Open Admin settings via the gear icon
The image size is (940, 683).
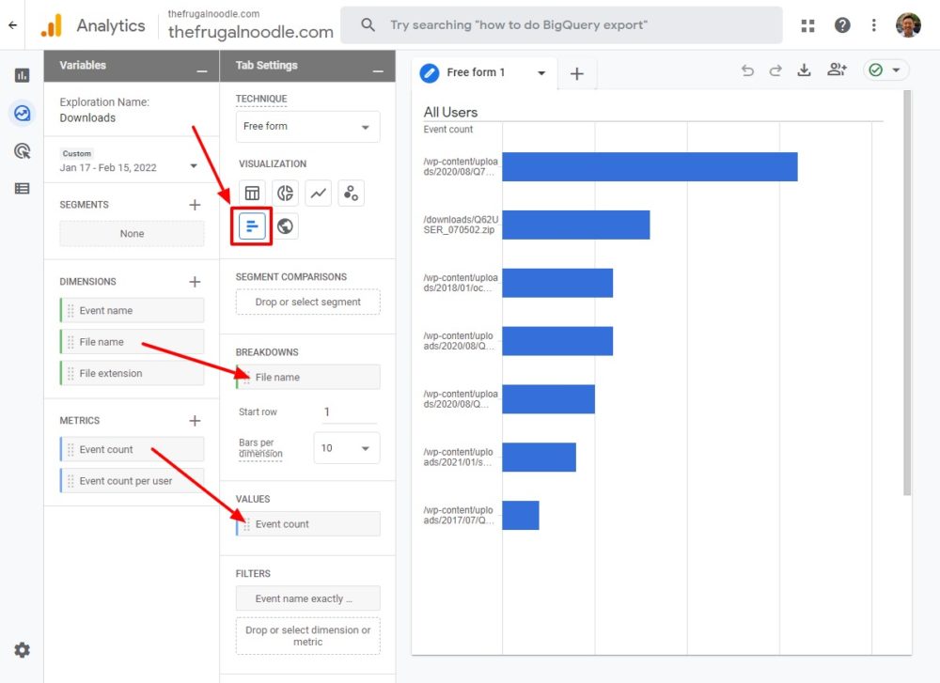(x=22, y=649)
